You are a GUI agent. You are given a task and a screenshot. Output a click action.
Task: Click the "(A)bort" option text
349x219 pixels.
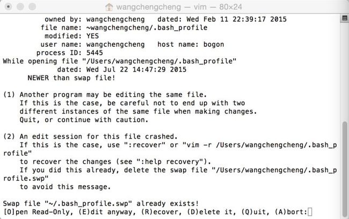coord(290,212)
